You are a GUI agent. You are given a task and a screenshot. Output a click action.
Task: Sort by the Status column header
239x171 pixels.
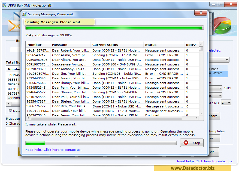point(164,45)
